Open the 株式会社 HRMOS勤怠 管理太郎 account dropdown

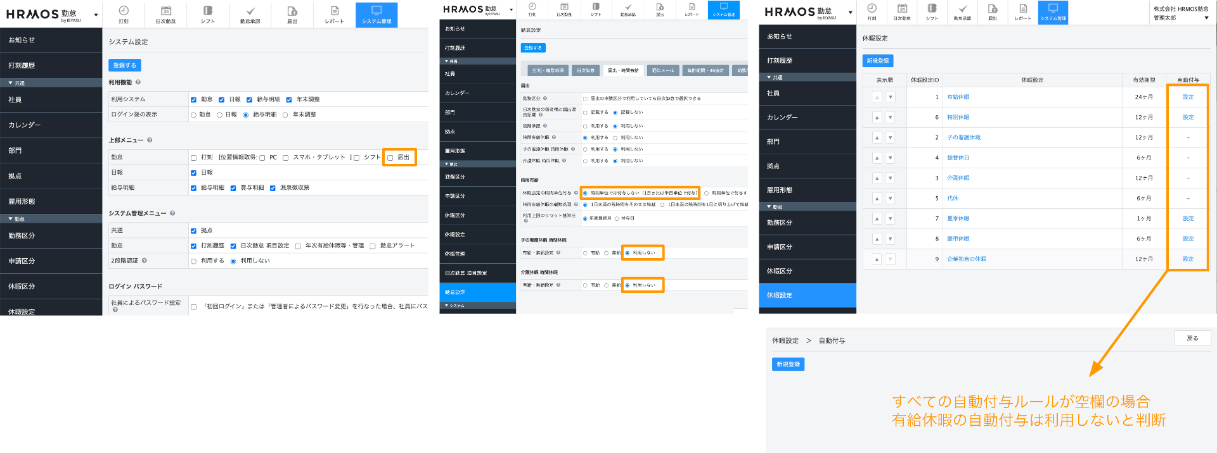pos(1181,13)
